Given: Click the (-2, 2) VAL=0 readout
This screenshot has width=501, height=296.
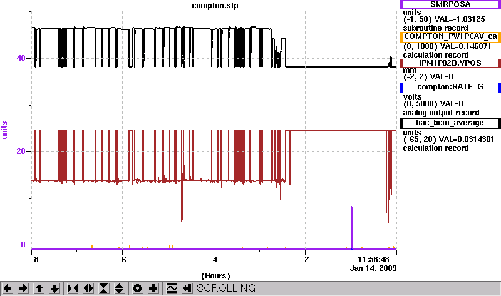Looking at the screenshot, I should point(428,76).
